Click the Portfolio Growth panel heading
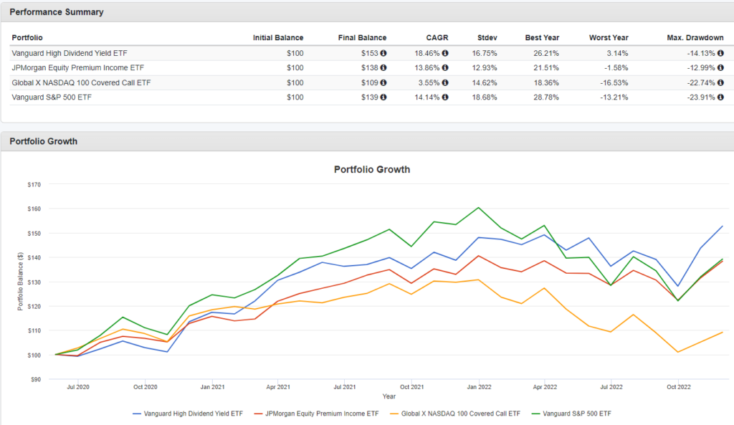This screenshot has width=734, height=425. pos(44,141)
